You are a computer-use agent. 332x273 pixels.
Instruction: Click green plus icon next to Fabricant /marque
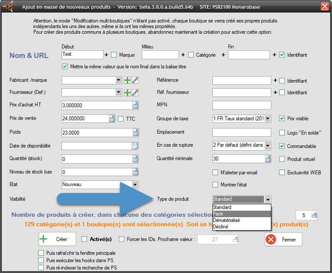(127, 80)
